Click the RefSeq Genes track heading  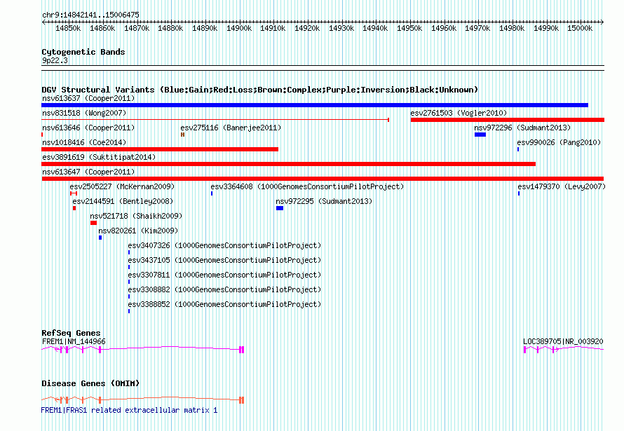point(71,333)
